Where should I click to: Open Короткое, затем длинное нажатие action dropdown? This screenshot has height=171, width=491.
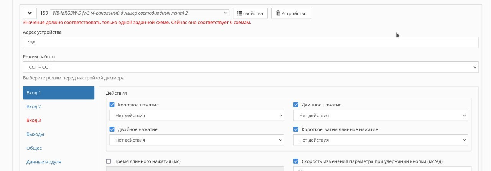tap(381, 140)
